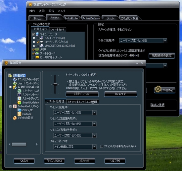Click the OK(O) button
Image resolution: width=182 pixels, height=171 pixels.
click(24, 161)
